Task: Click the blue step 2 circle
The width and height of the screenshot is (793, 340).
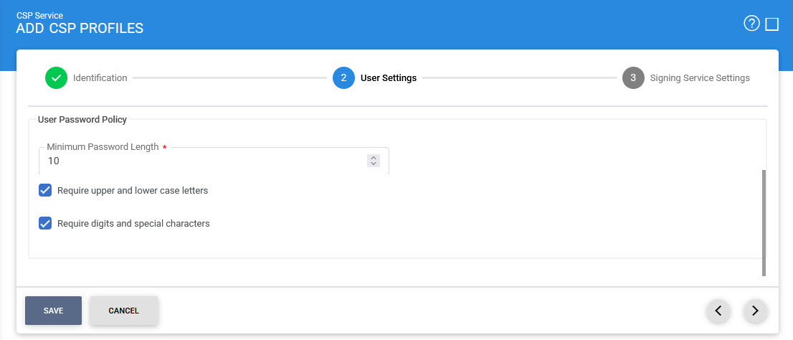Action: point(343,77)
